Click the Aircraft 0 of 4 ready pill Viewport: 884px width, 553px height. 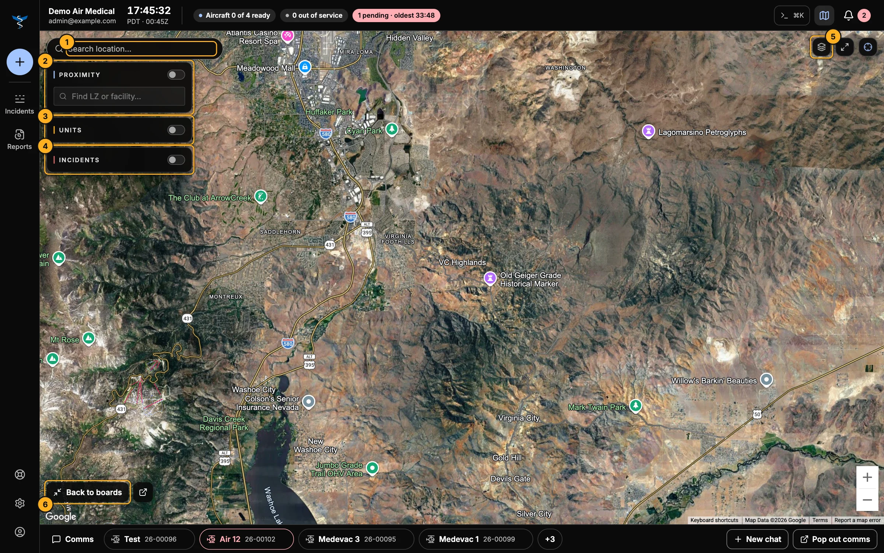coord(234,15)
